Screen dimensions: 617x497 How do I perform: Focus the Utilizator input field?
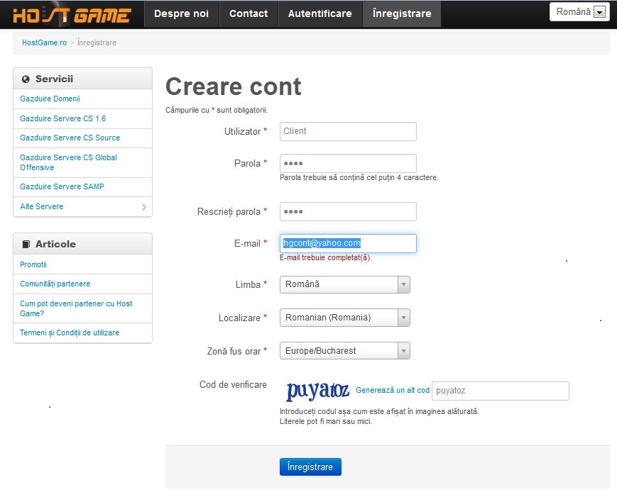pos(348,131)
